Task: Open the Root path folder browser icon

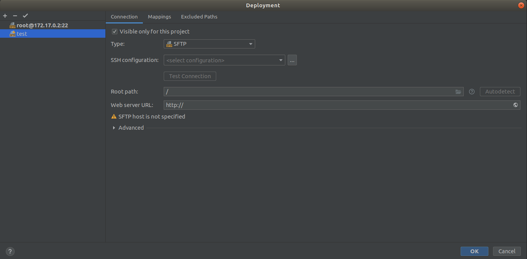Action: click(x=458, y=92)
